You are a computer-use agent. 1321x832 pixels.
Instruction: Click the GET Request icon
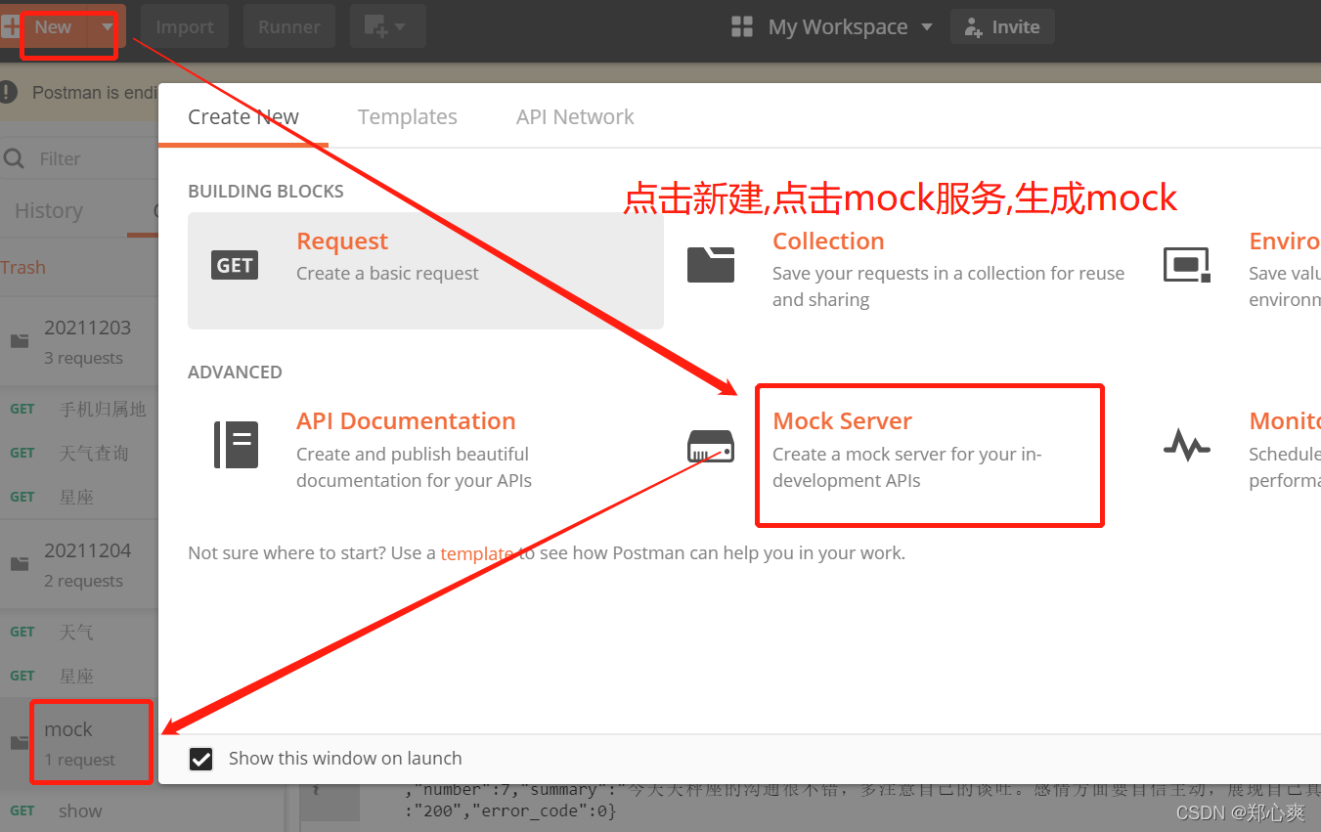[x=235, y=265]
